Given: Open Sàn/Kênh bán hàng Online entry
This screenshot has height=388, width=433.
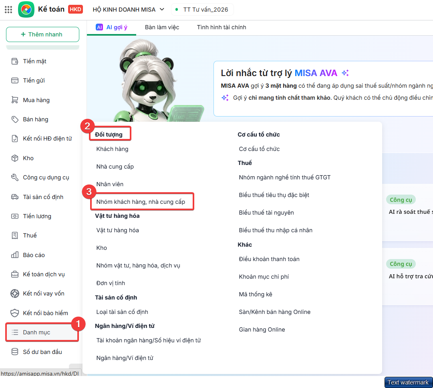Looking at the screenshot, I should tap(275, 312).
